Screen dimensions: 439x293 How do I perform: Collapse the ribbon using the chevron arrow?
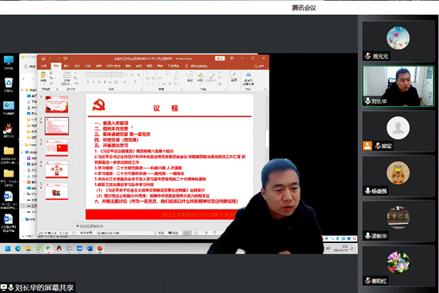265,89
